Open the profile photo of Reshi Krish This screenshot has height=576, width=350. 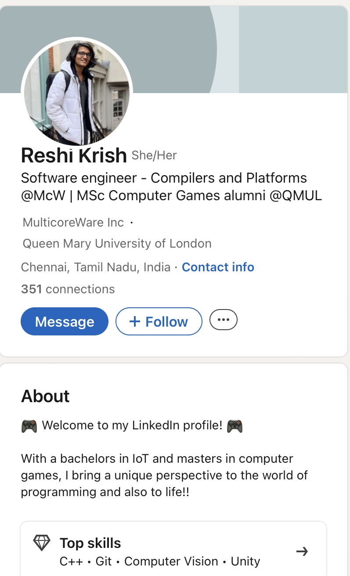point(77,92)
